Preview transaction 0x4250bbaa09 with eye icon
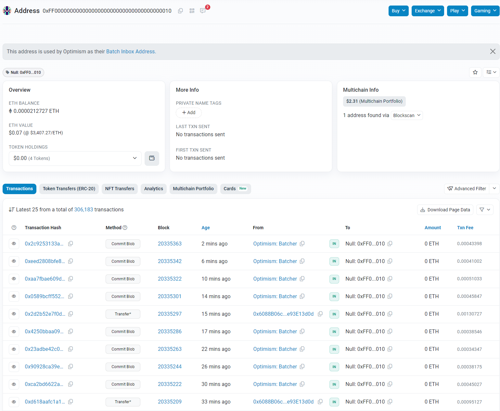 14,331
